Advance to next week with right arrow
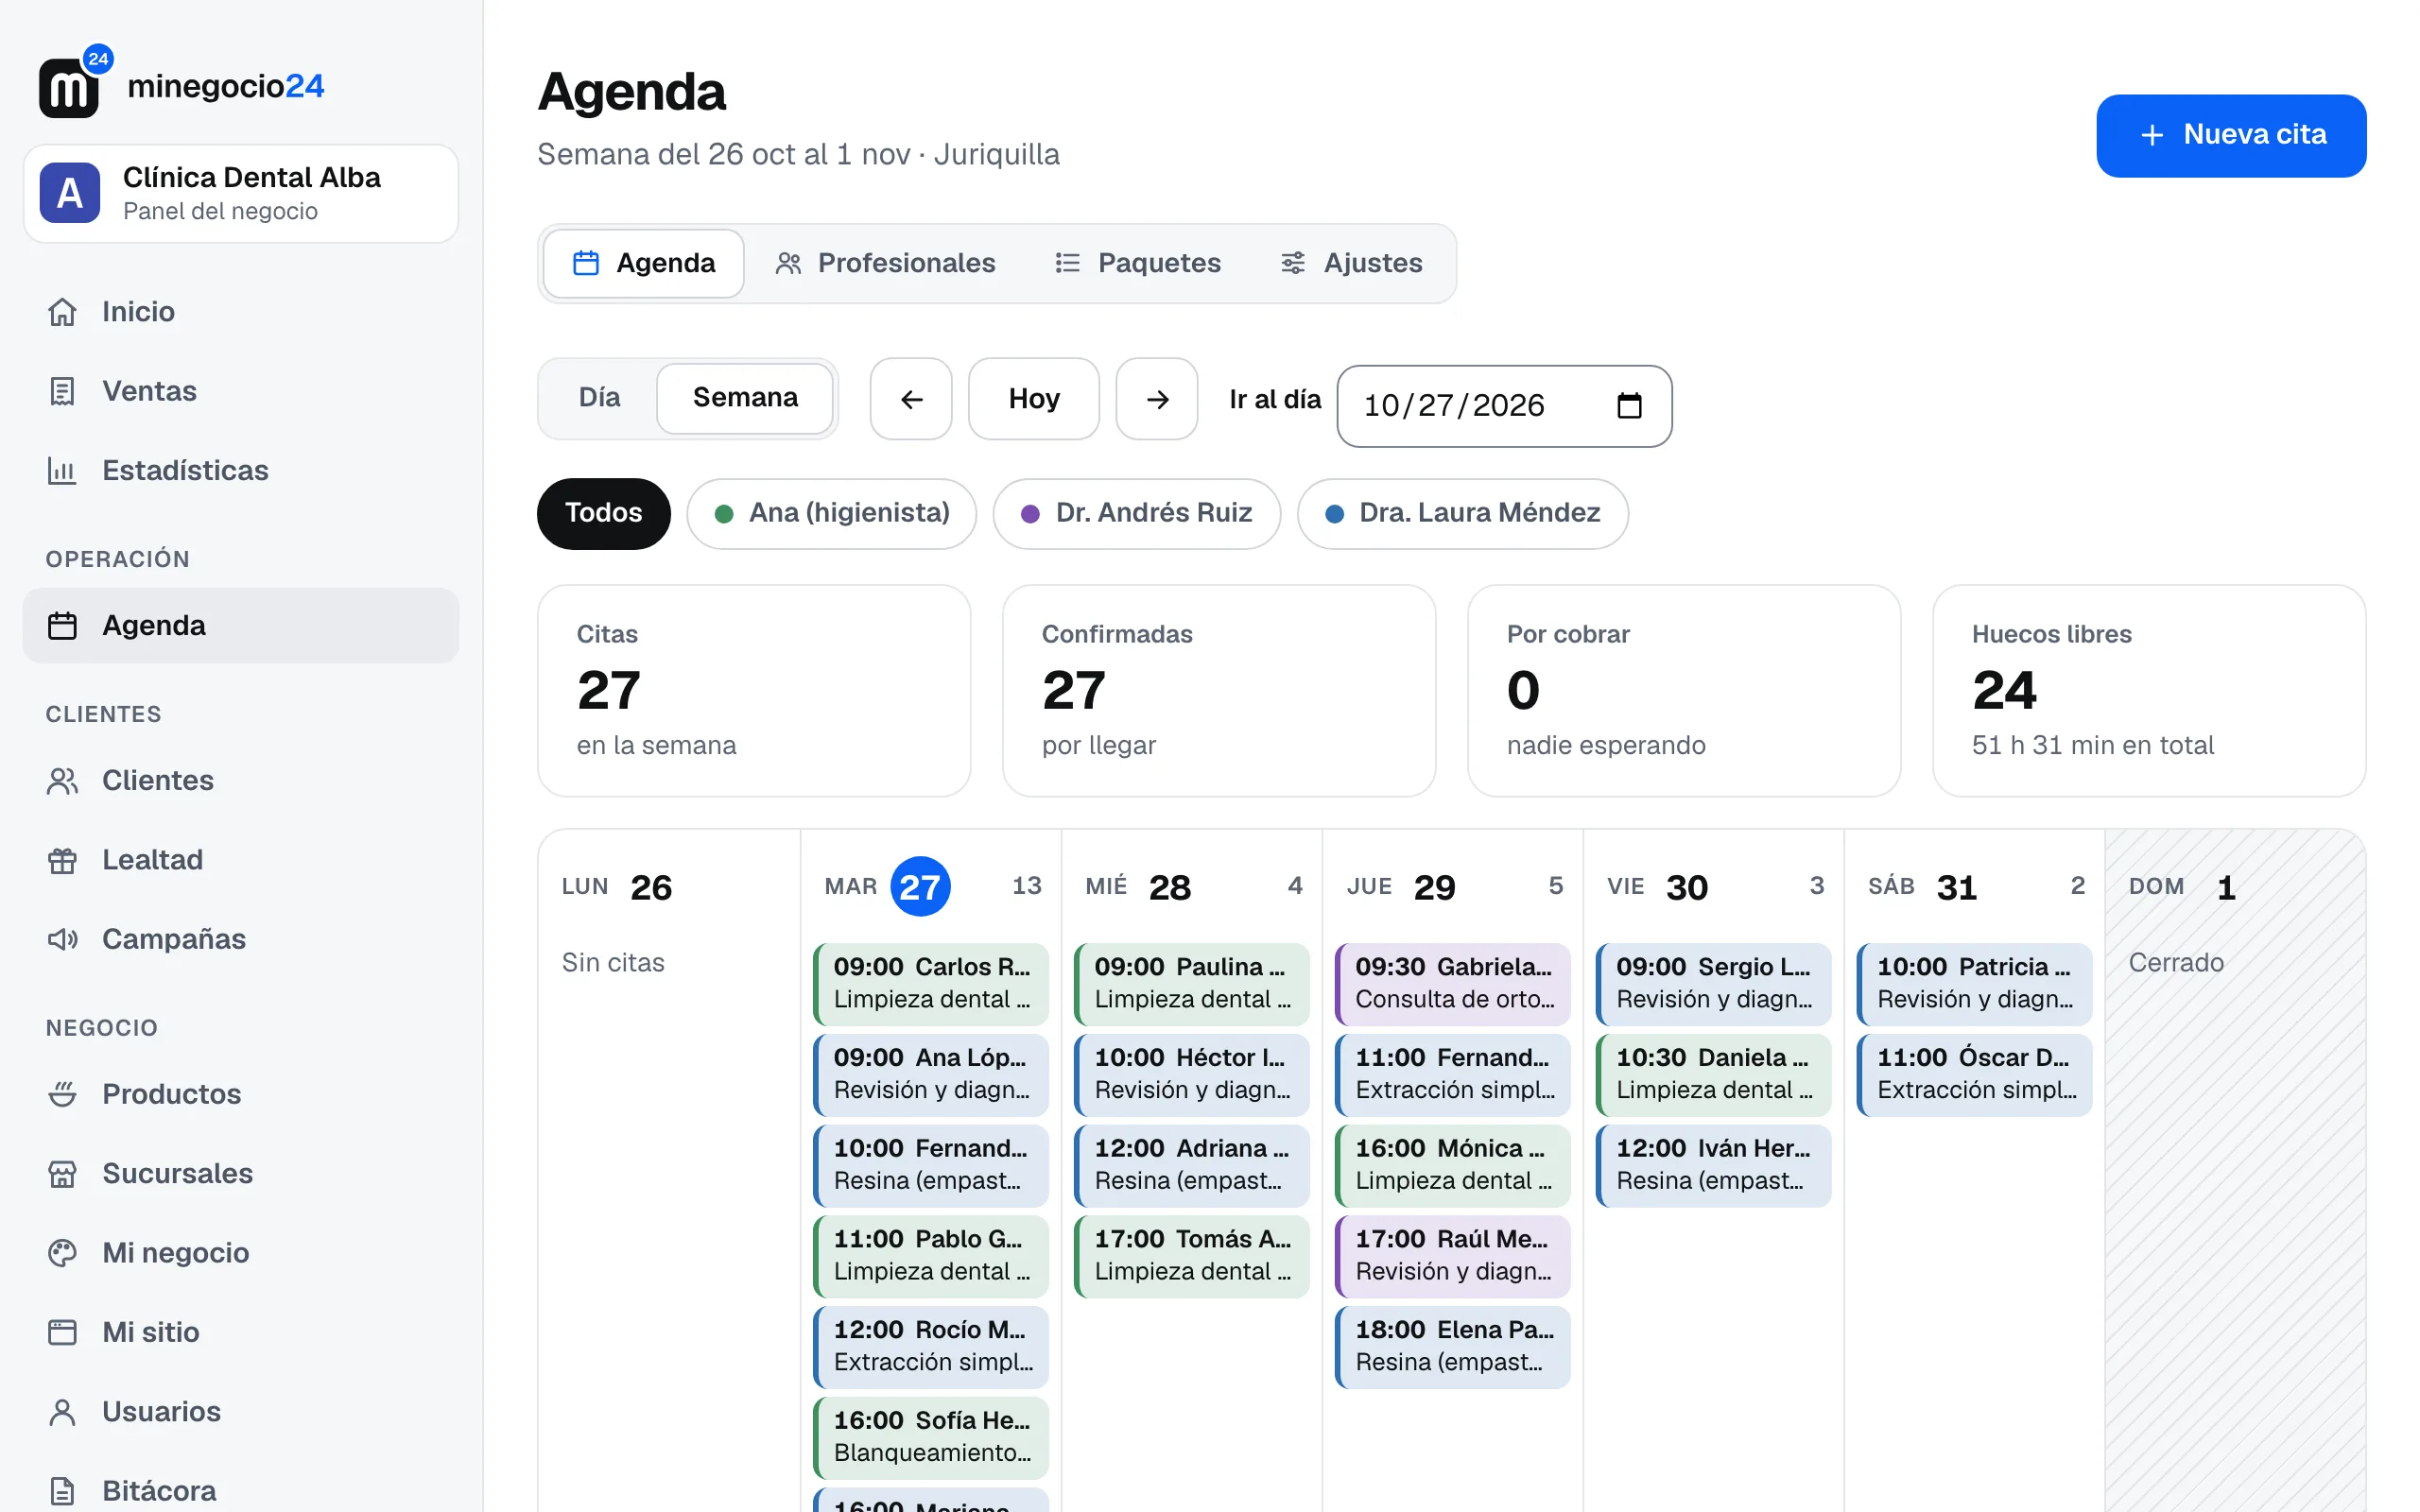This screenshot has width=2420, height=1512. point(1157,399)
